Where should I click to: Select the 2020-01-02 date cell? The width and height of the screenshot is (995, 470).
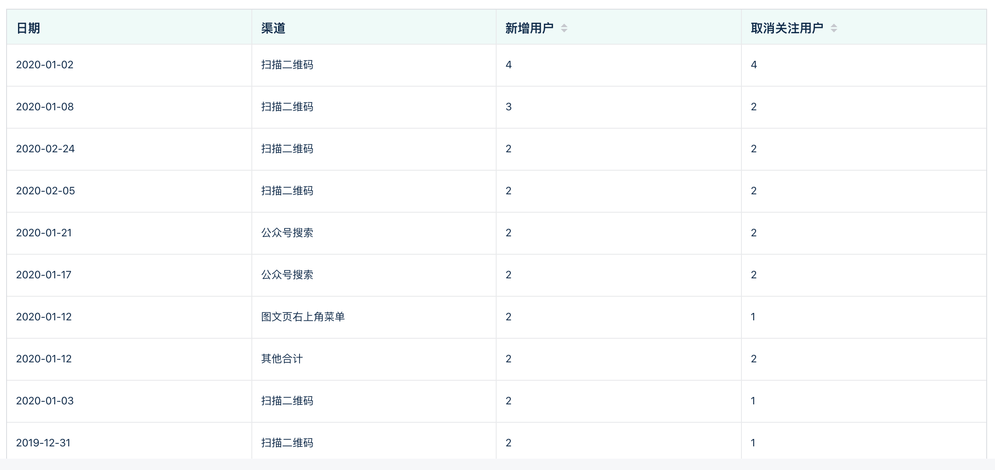pos(45,65)
